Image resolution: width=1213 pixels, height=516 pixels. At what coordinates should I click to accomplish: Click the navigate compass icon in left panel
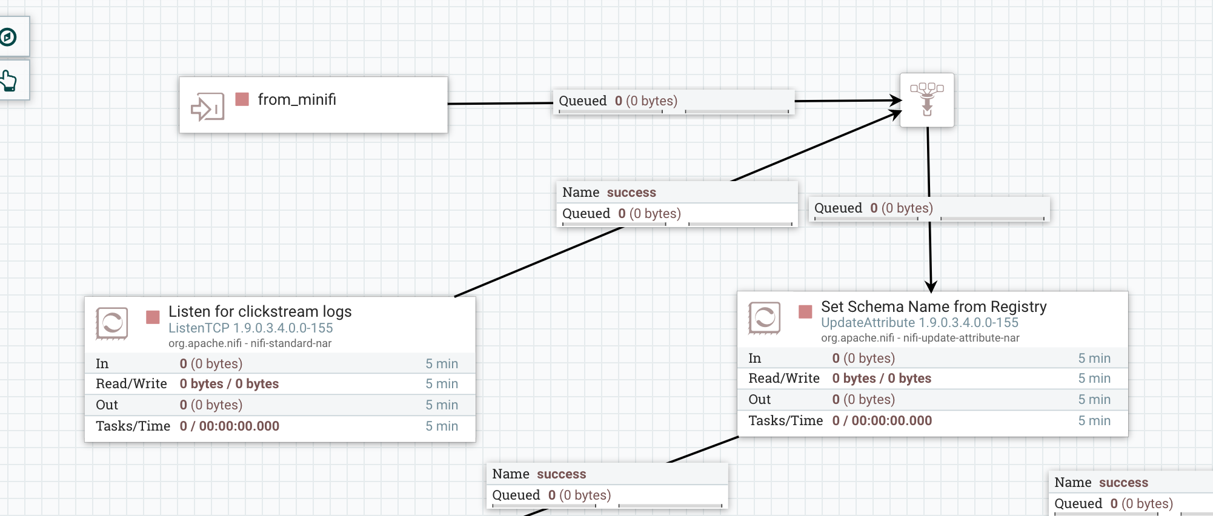8,37
